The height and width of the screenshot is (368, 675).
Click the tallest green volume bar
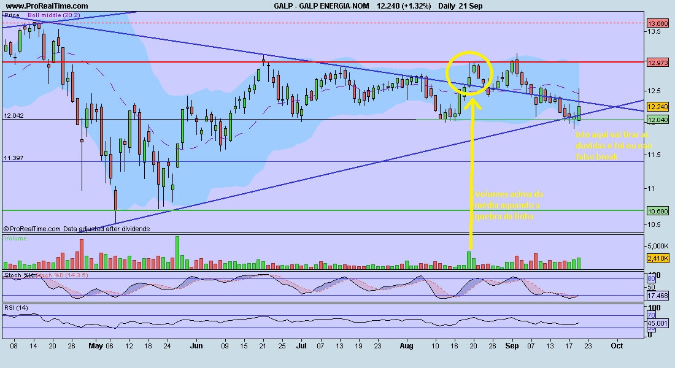(x=177, y=253)
